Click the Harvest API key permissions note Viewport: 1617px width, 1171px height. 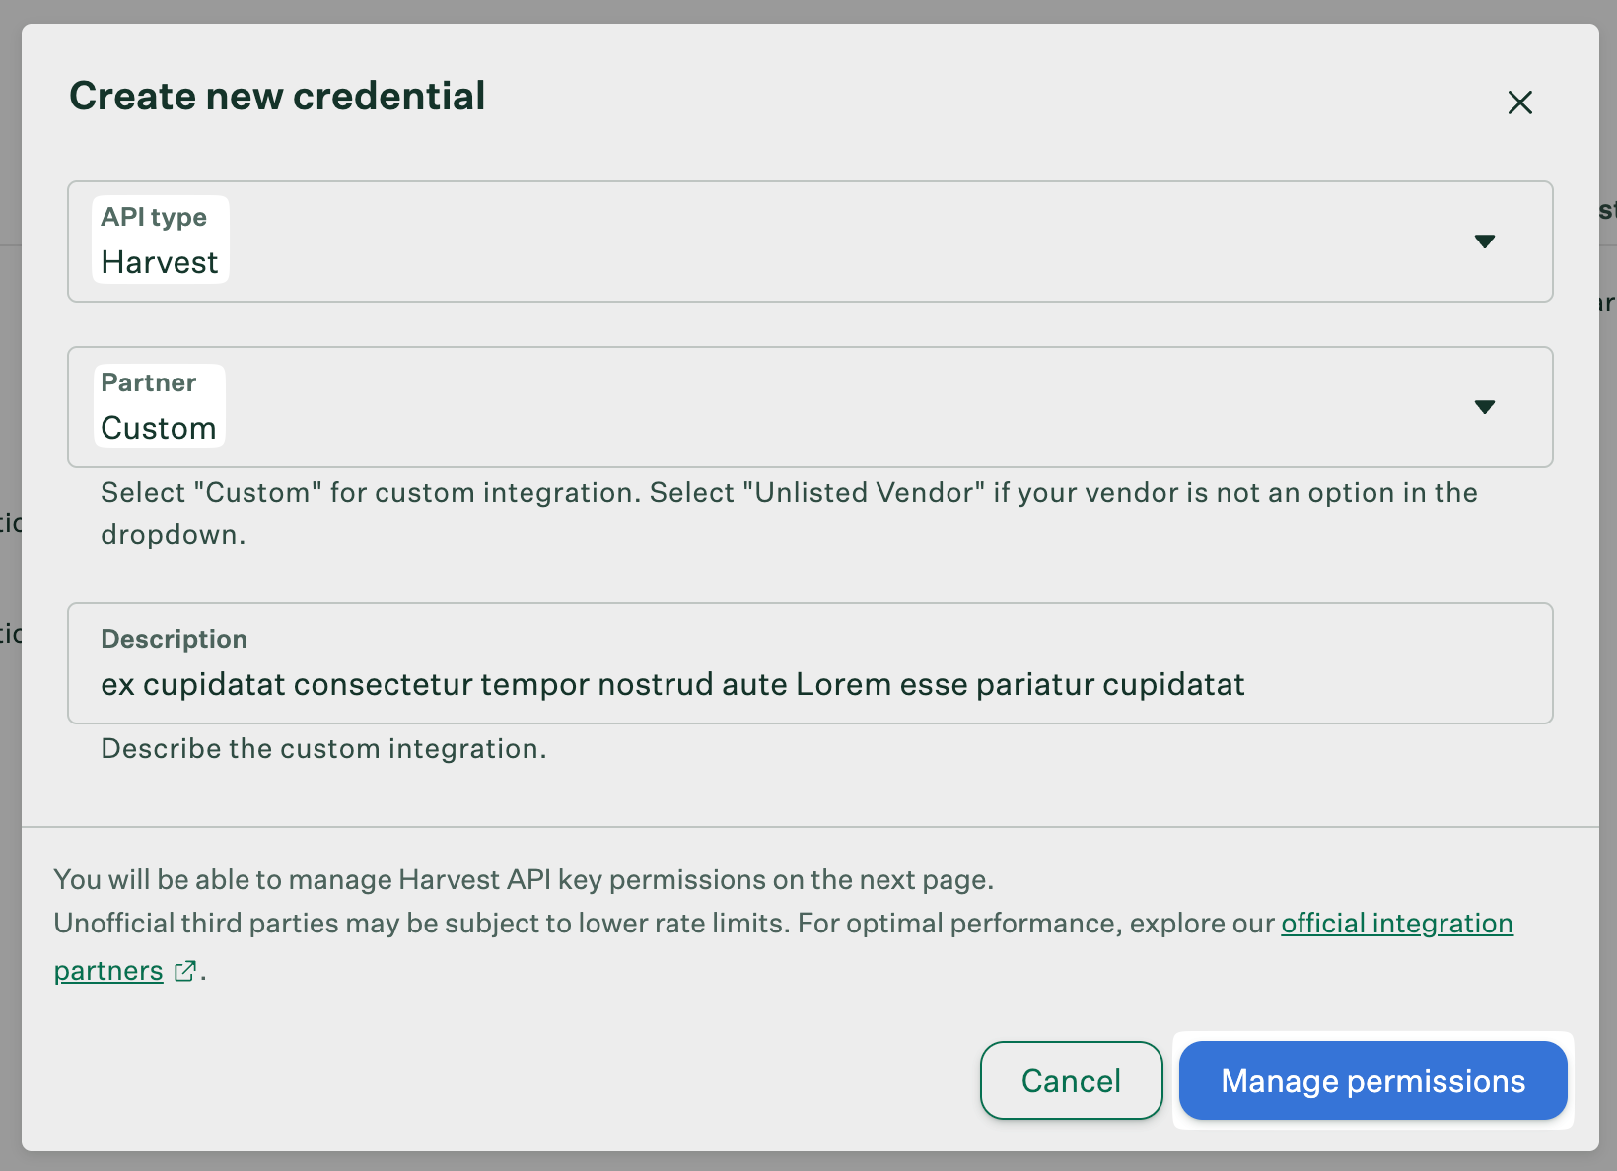524,879
